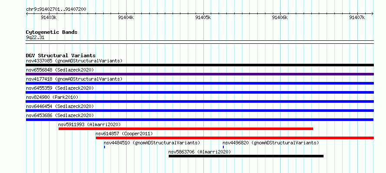Click the nsv4337085 (gnomADStructuralVariants) label

point(74,61)
